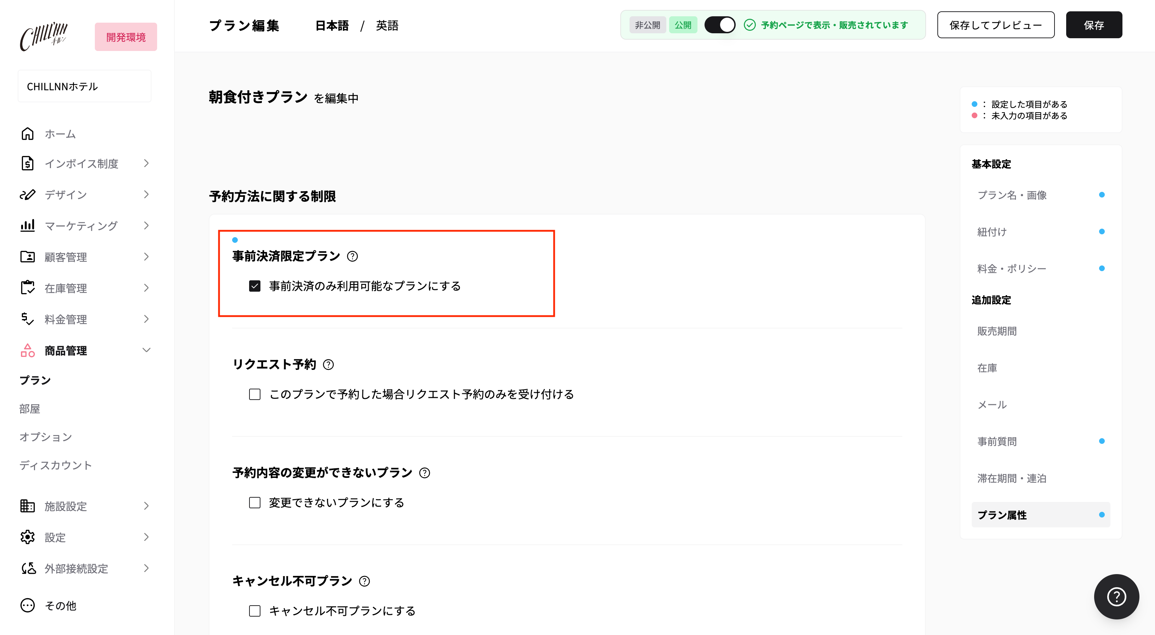
Task: Click the product management shapes icon
Action: 27,350
